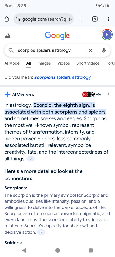Clear the search query with X
The height and width of the screenshot is (257, 115).
tap(90, 50)
